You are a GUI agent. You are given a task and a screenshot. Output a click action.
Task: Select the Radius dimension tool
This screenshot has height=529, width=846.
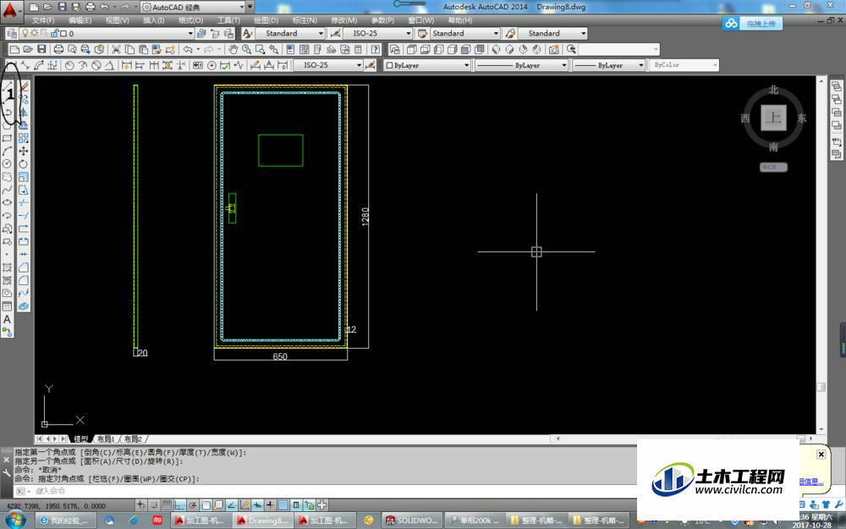(69, 65)
